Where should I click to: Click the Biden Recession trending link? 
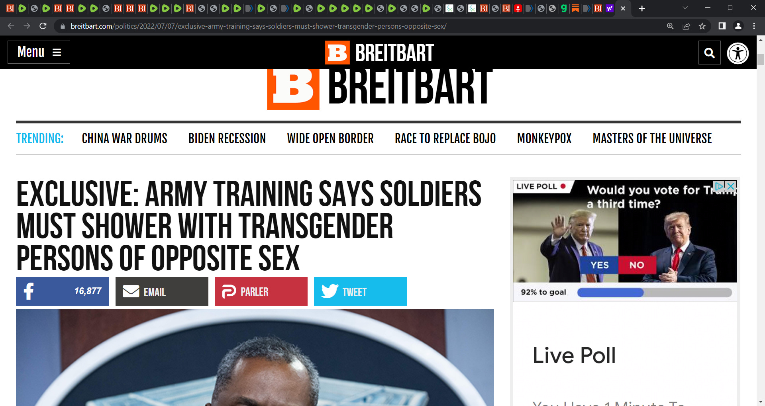[x=227, y=139]
